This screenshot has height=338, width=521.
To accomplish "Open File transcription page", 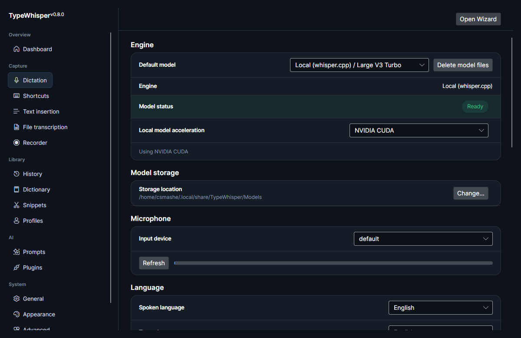I will click(x=40, y=127).
